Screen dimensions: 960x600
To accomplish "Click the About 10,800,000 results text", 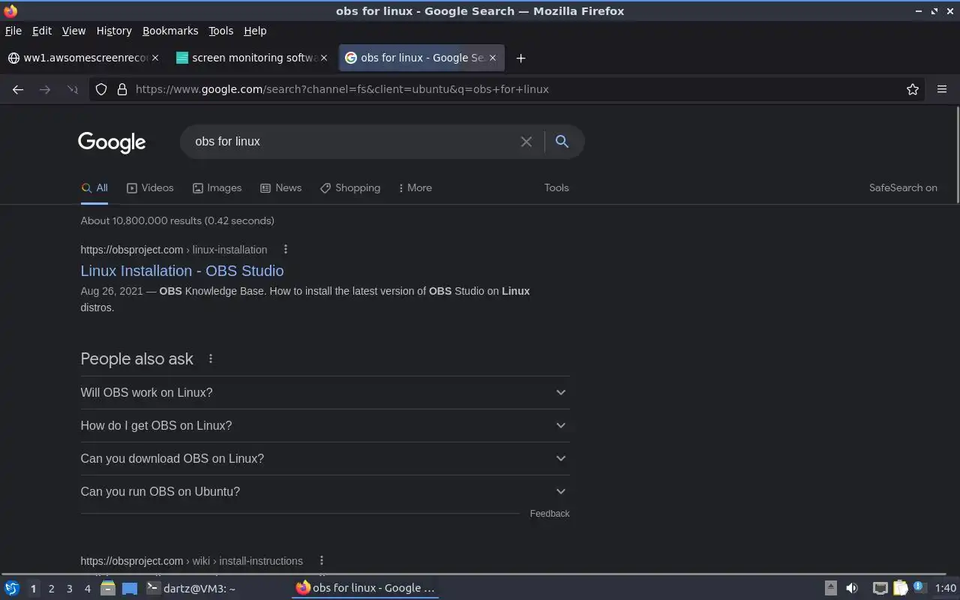I will click(x=178, y=220).
